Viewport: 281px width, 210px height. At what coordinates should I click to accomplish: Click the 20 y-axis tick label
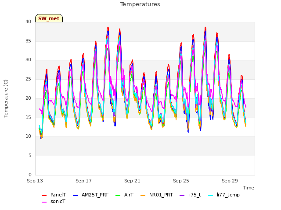28,98
